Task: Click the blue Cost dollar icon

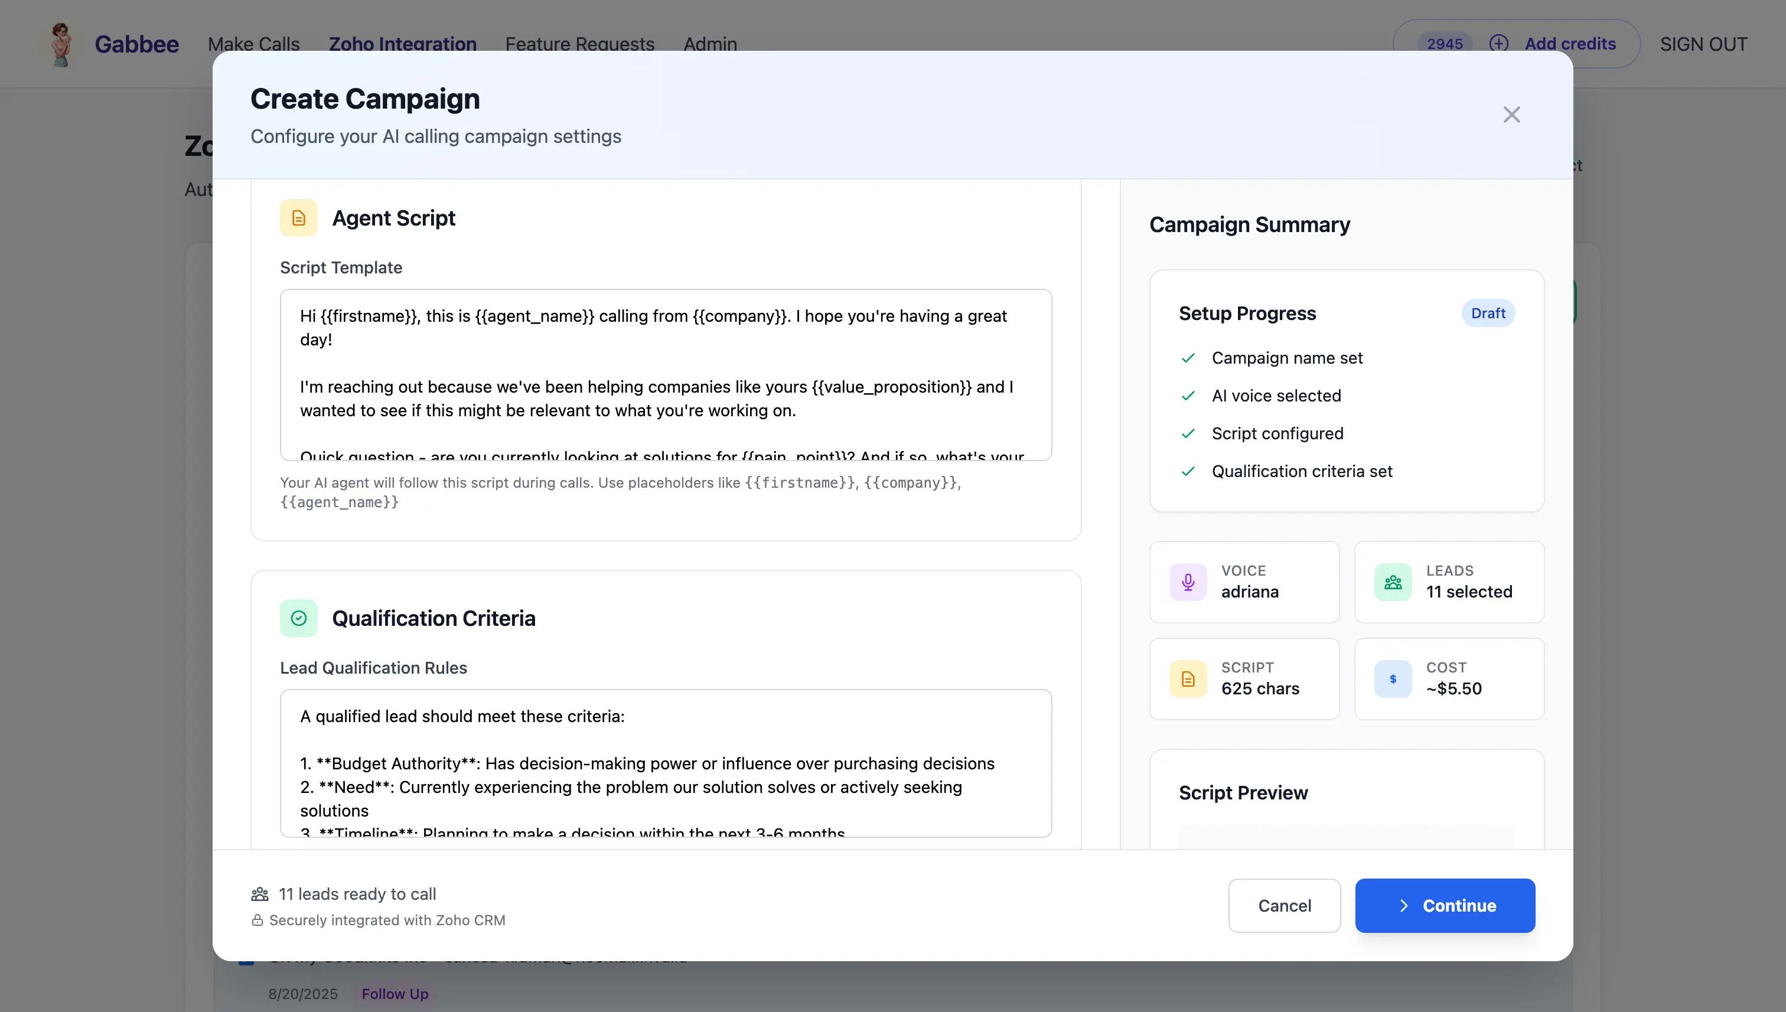Action: pyautogui.click(x=1393, y=678)
